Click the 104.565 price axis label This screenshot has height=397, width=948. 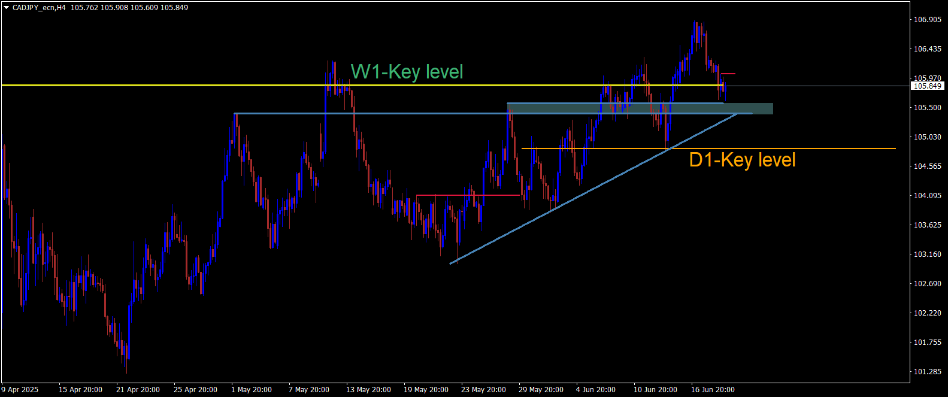[x=927, y=166]
